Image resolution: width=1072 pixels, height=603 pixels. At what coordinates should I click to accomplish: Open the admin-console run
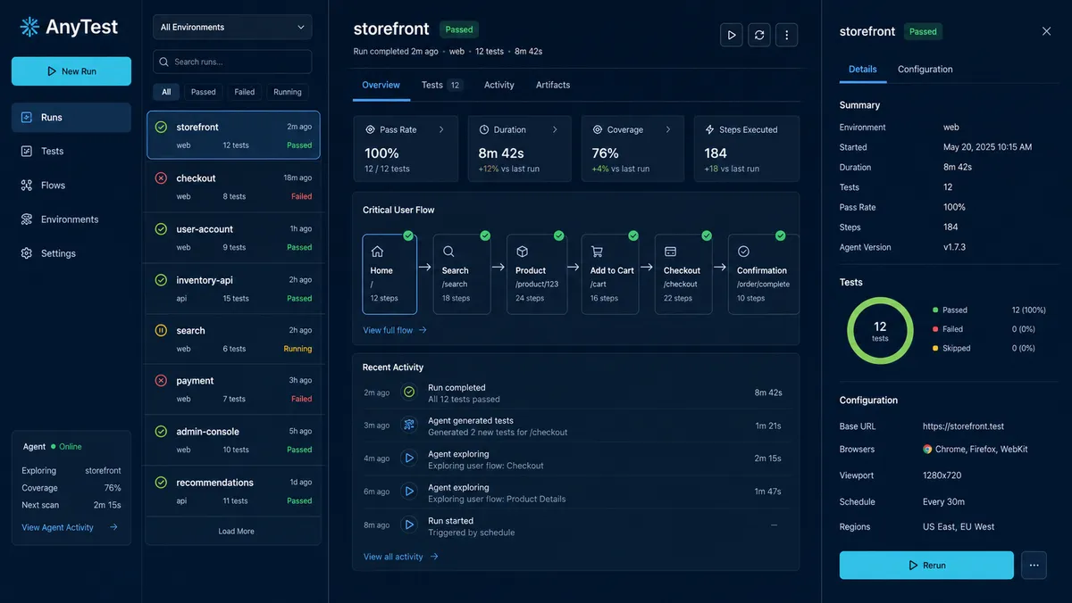pyautogui.click(x=233, y=440)
